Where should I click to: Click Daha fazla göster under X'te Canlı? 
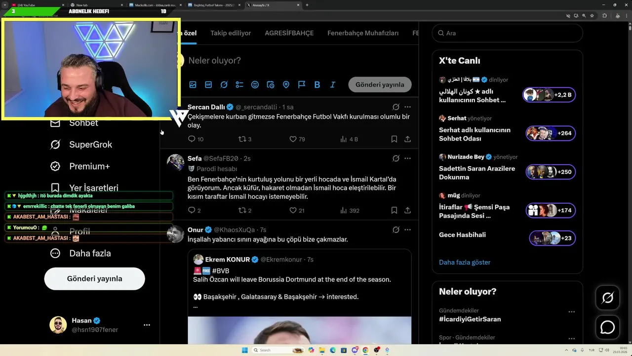click(x=465, y=262)
